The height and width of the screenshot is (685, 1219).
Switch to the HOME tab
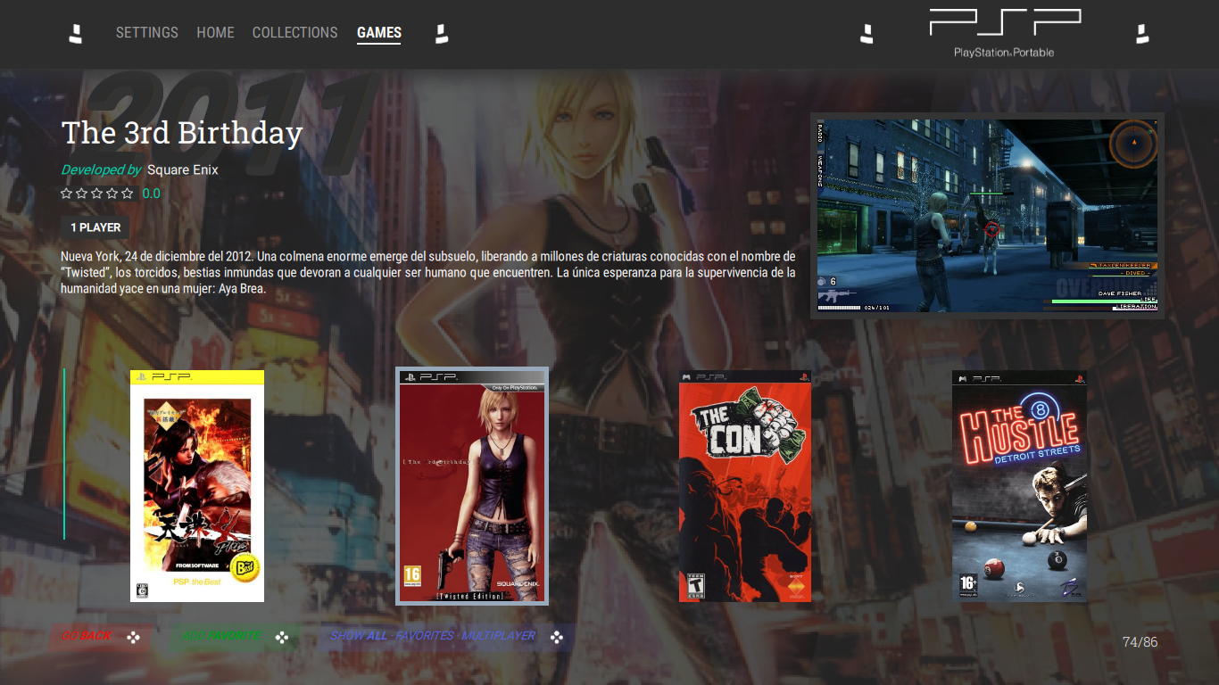(215, 32)
